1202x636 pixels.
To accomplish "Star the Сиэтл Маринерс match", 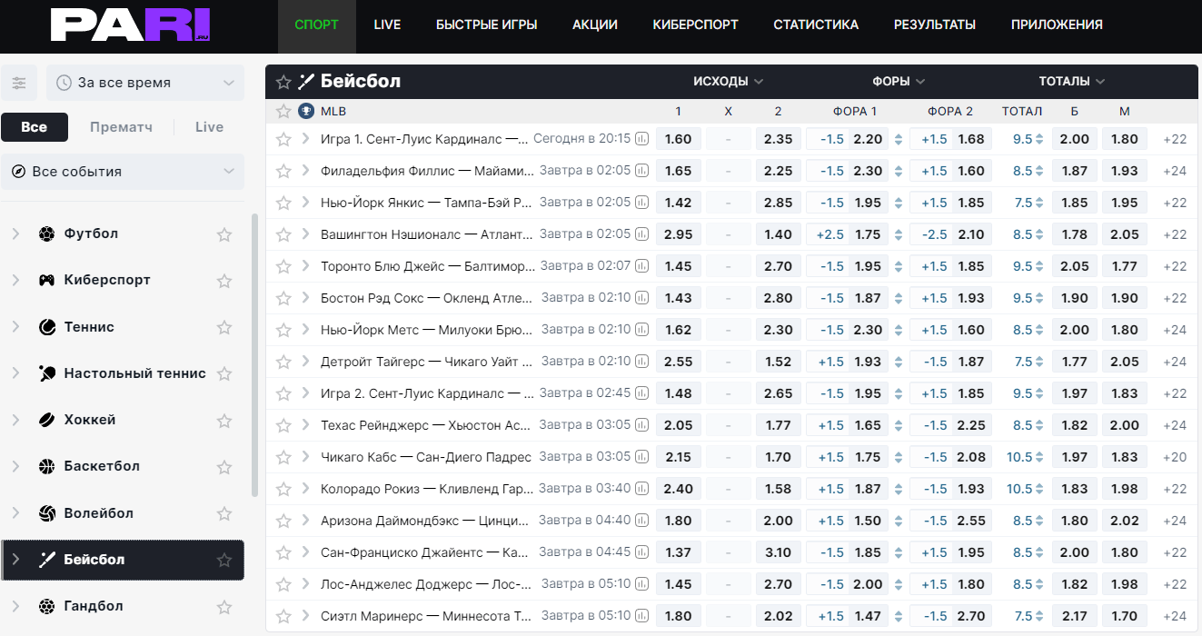I will tap(283, 616).
